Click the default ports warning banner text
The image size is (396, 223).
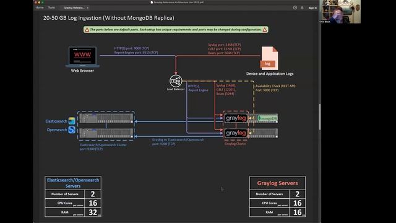click(x=176, y=30)
